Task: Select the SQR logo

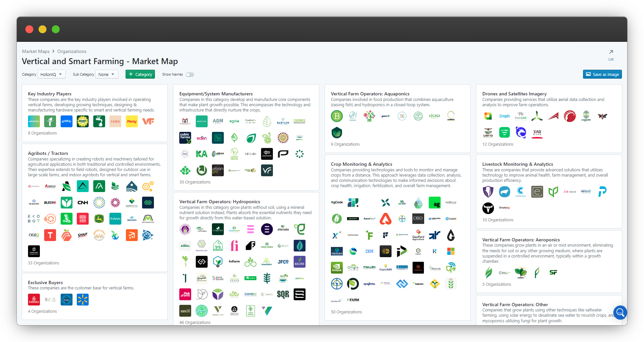Action: pos(283,294)
